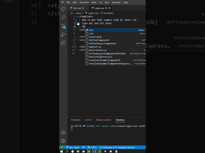205x153 pixels.
Task: Select the defineAsyncComponent suggestion
Action: click(x=115, y=43)
